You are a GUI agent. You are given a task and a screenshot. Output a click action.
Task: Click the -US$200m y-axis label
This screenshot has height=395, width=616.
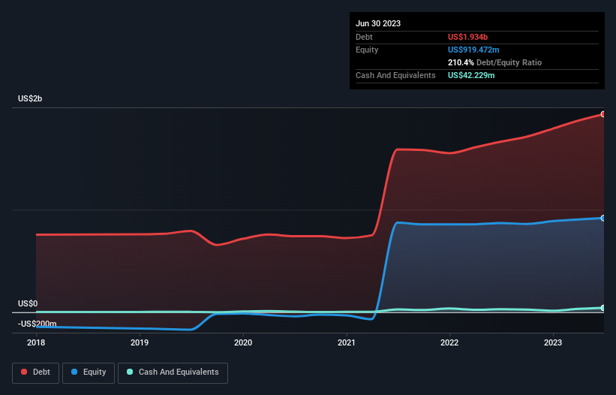pos(38,324)
